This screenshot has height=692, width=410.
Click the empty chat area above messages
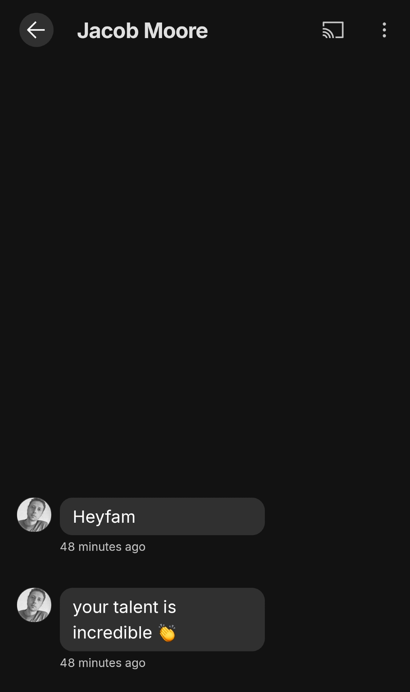tap(205, 270)
